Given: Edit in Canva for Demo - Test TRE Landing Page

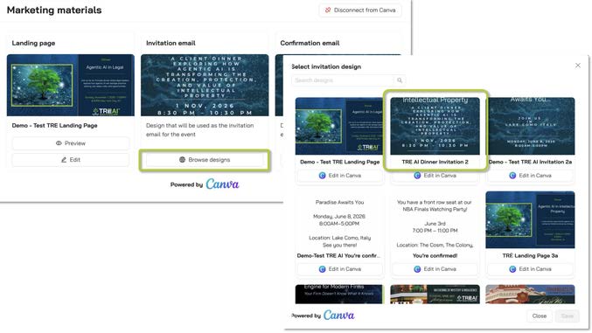Looking at the screenshot, I should click(x=340, y=176).
